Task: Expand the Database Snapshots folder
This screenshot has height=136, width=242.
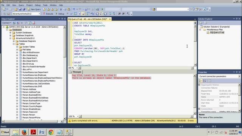Action: (10, 36)
